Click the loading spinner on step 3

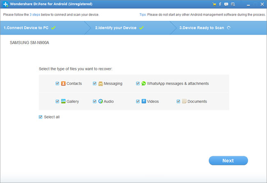pos(229,28)
